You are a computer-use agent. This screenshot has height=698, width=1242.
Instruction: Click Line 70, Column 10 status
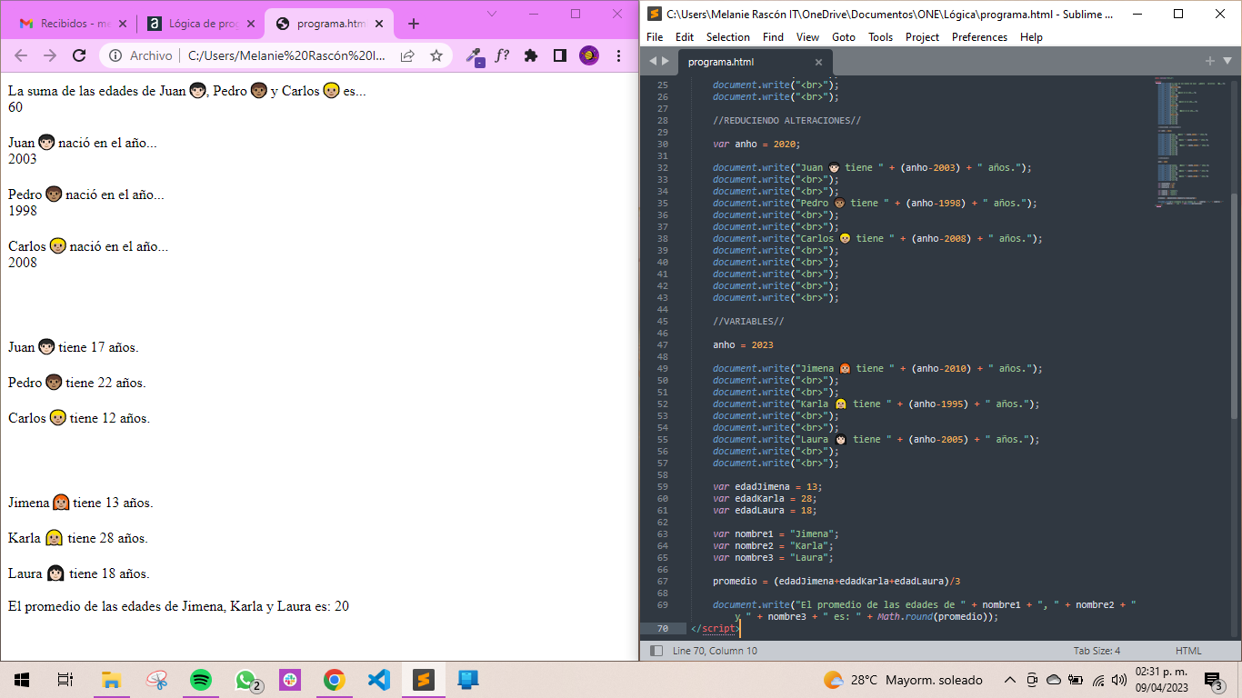715,651
